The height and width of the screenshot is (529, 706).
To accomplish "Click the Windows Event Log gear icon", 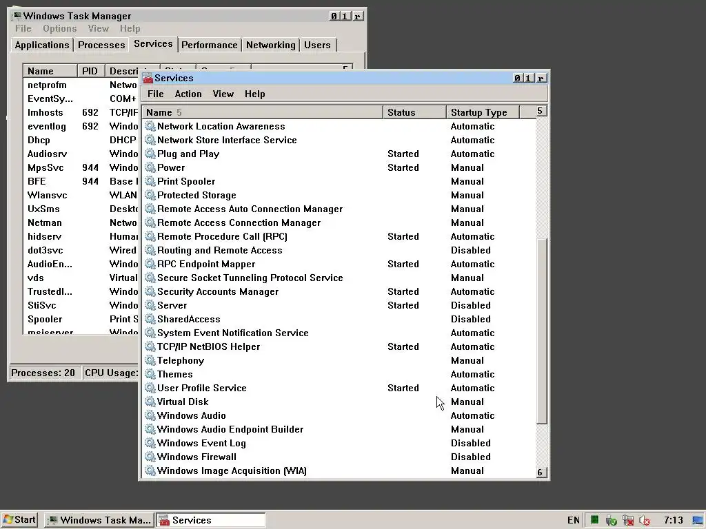I will click(x=150, y=443).
